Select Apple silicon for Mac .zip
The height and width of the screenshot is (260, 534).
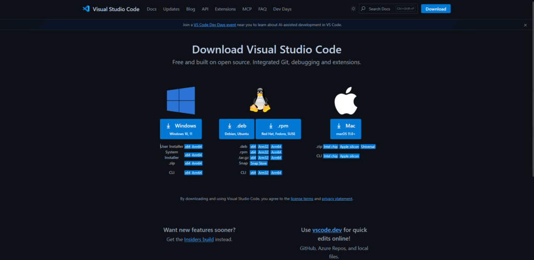point(349,147)
